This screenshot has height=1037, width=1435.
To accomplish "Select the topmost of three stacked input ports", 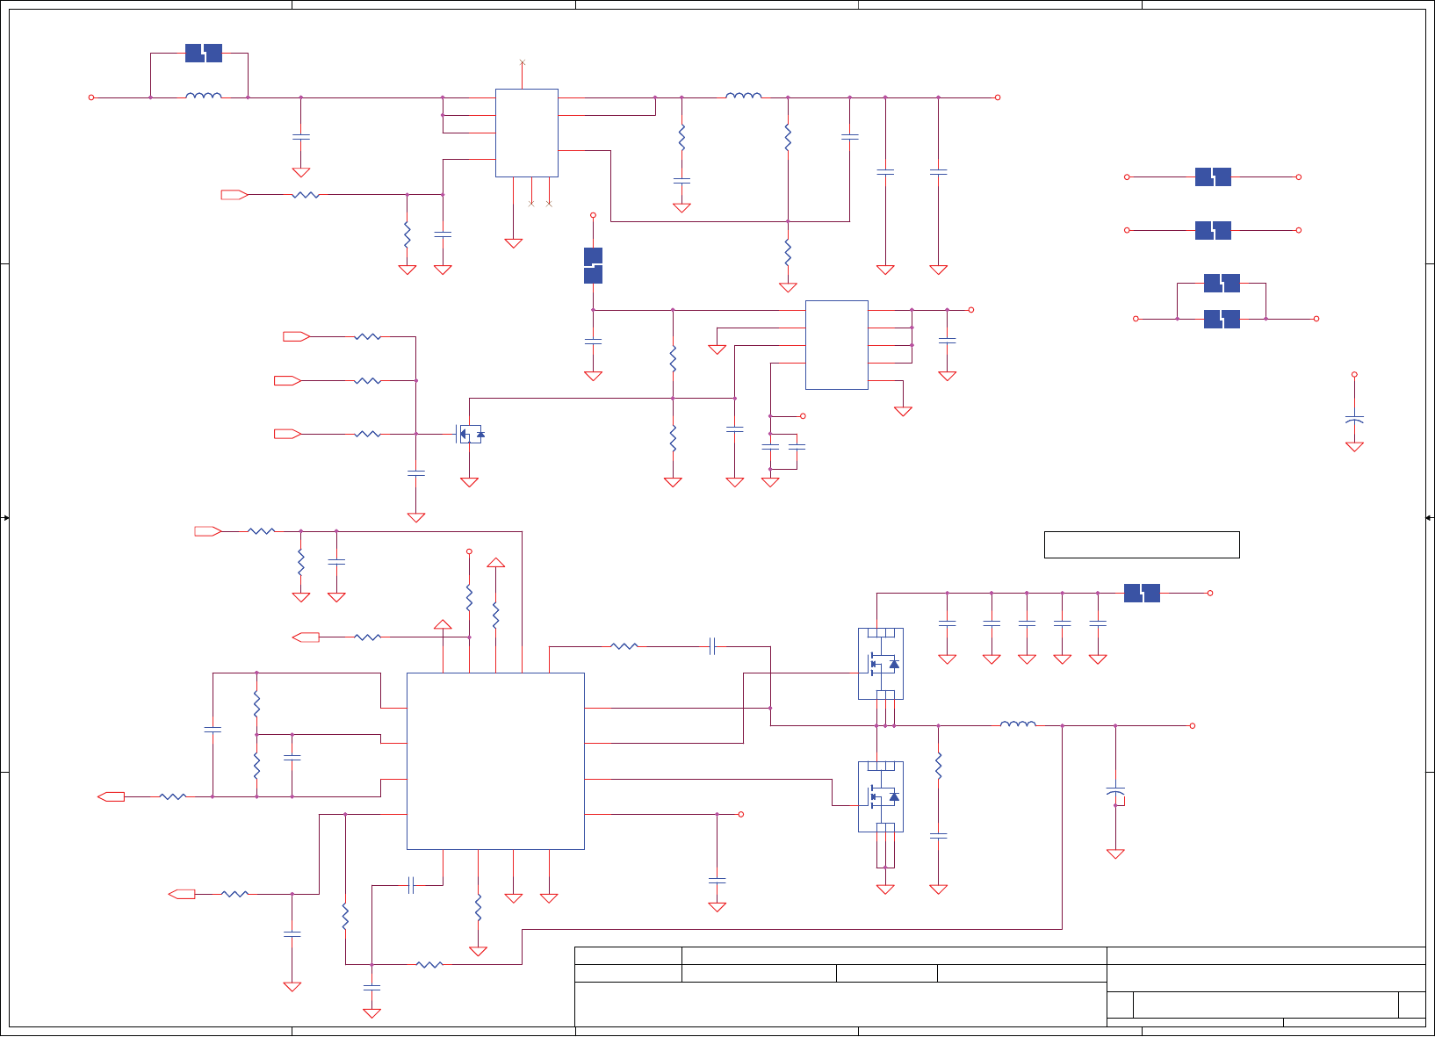I will pos(296,336).
